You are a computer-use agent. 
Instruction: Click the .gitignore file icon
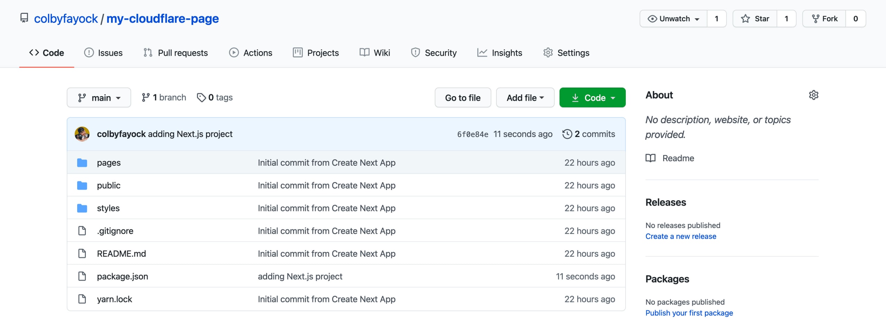pyautogui.click(x=82, y=231)
